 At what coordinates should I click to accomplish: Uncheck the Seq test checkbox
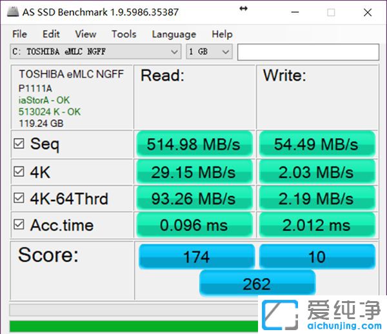19,144
